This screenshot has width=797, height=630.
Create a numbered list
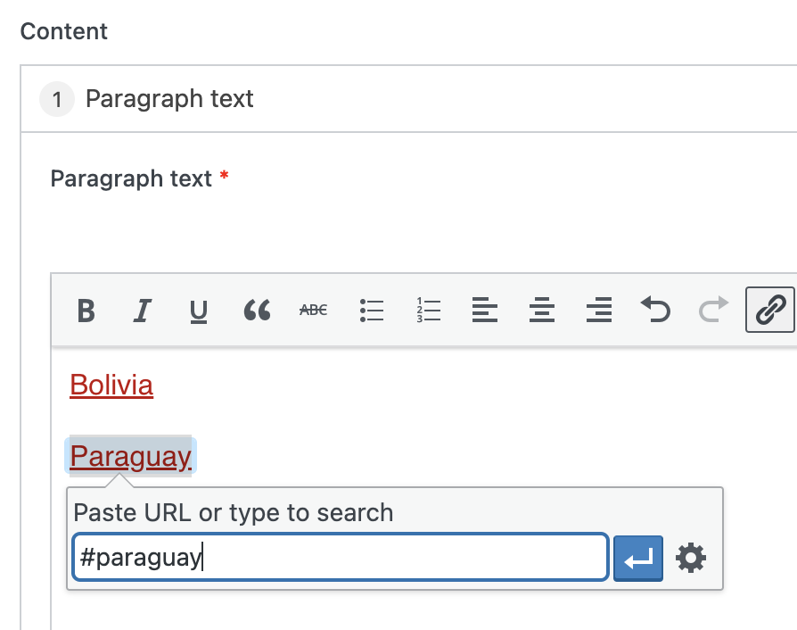coord(429,311)
